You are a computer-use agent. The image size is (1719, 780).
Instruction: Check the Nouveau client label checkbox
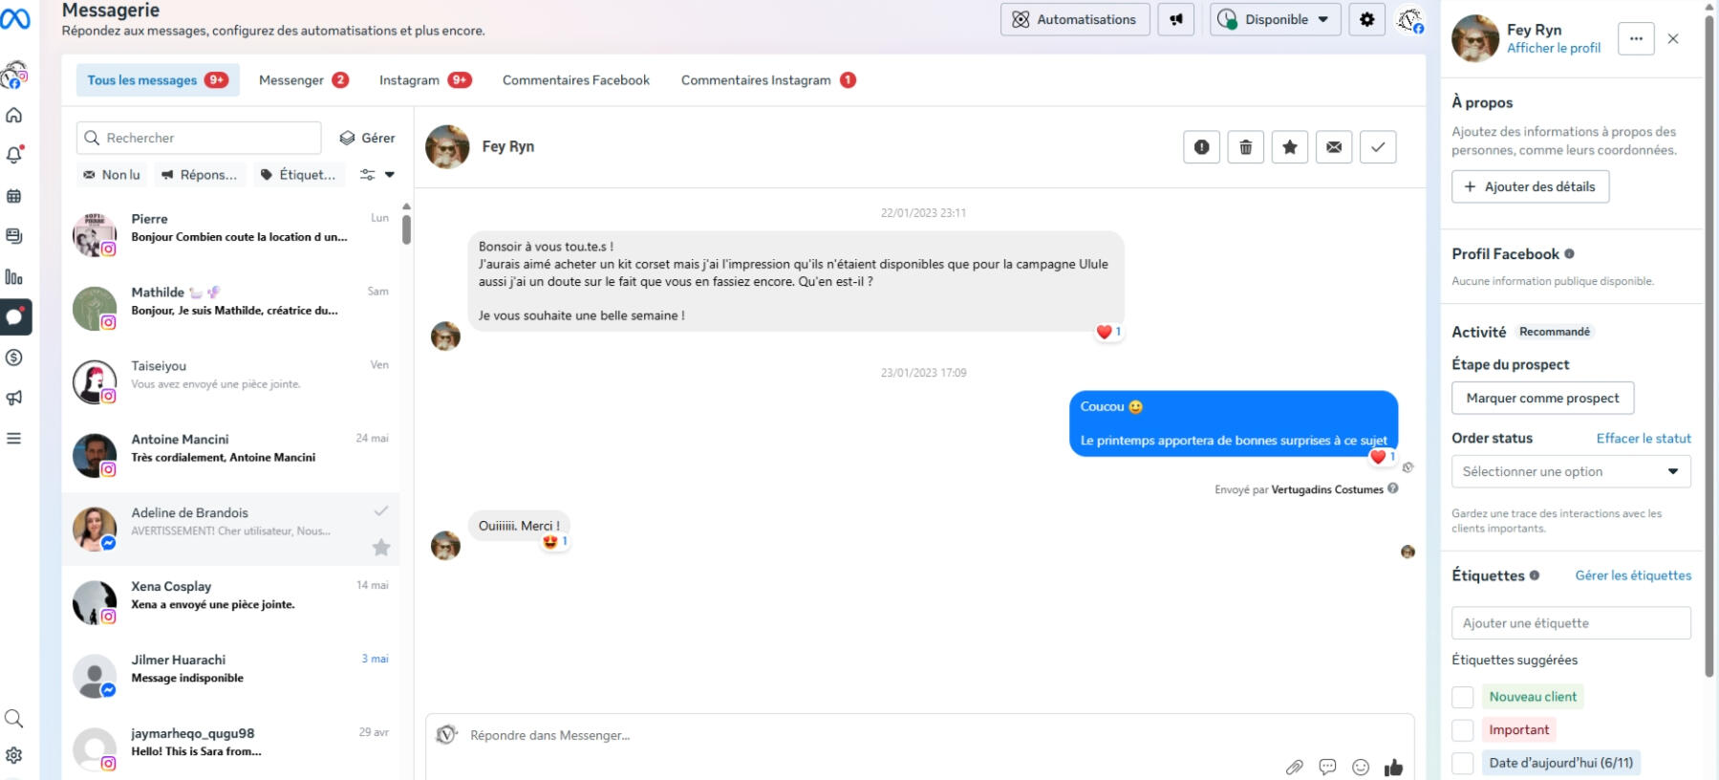pyautogui.click(x=1462, y=697)
